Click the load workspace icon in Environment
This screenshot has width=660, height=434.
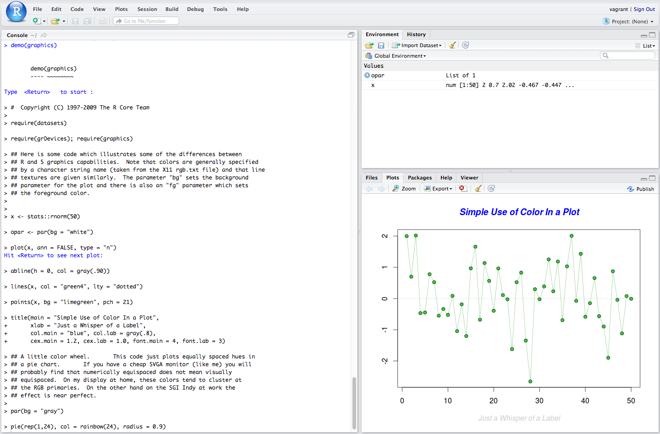[369, 45]
